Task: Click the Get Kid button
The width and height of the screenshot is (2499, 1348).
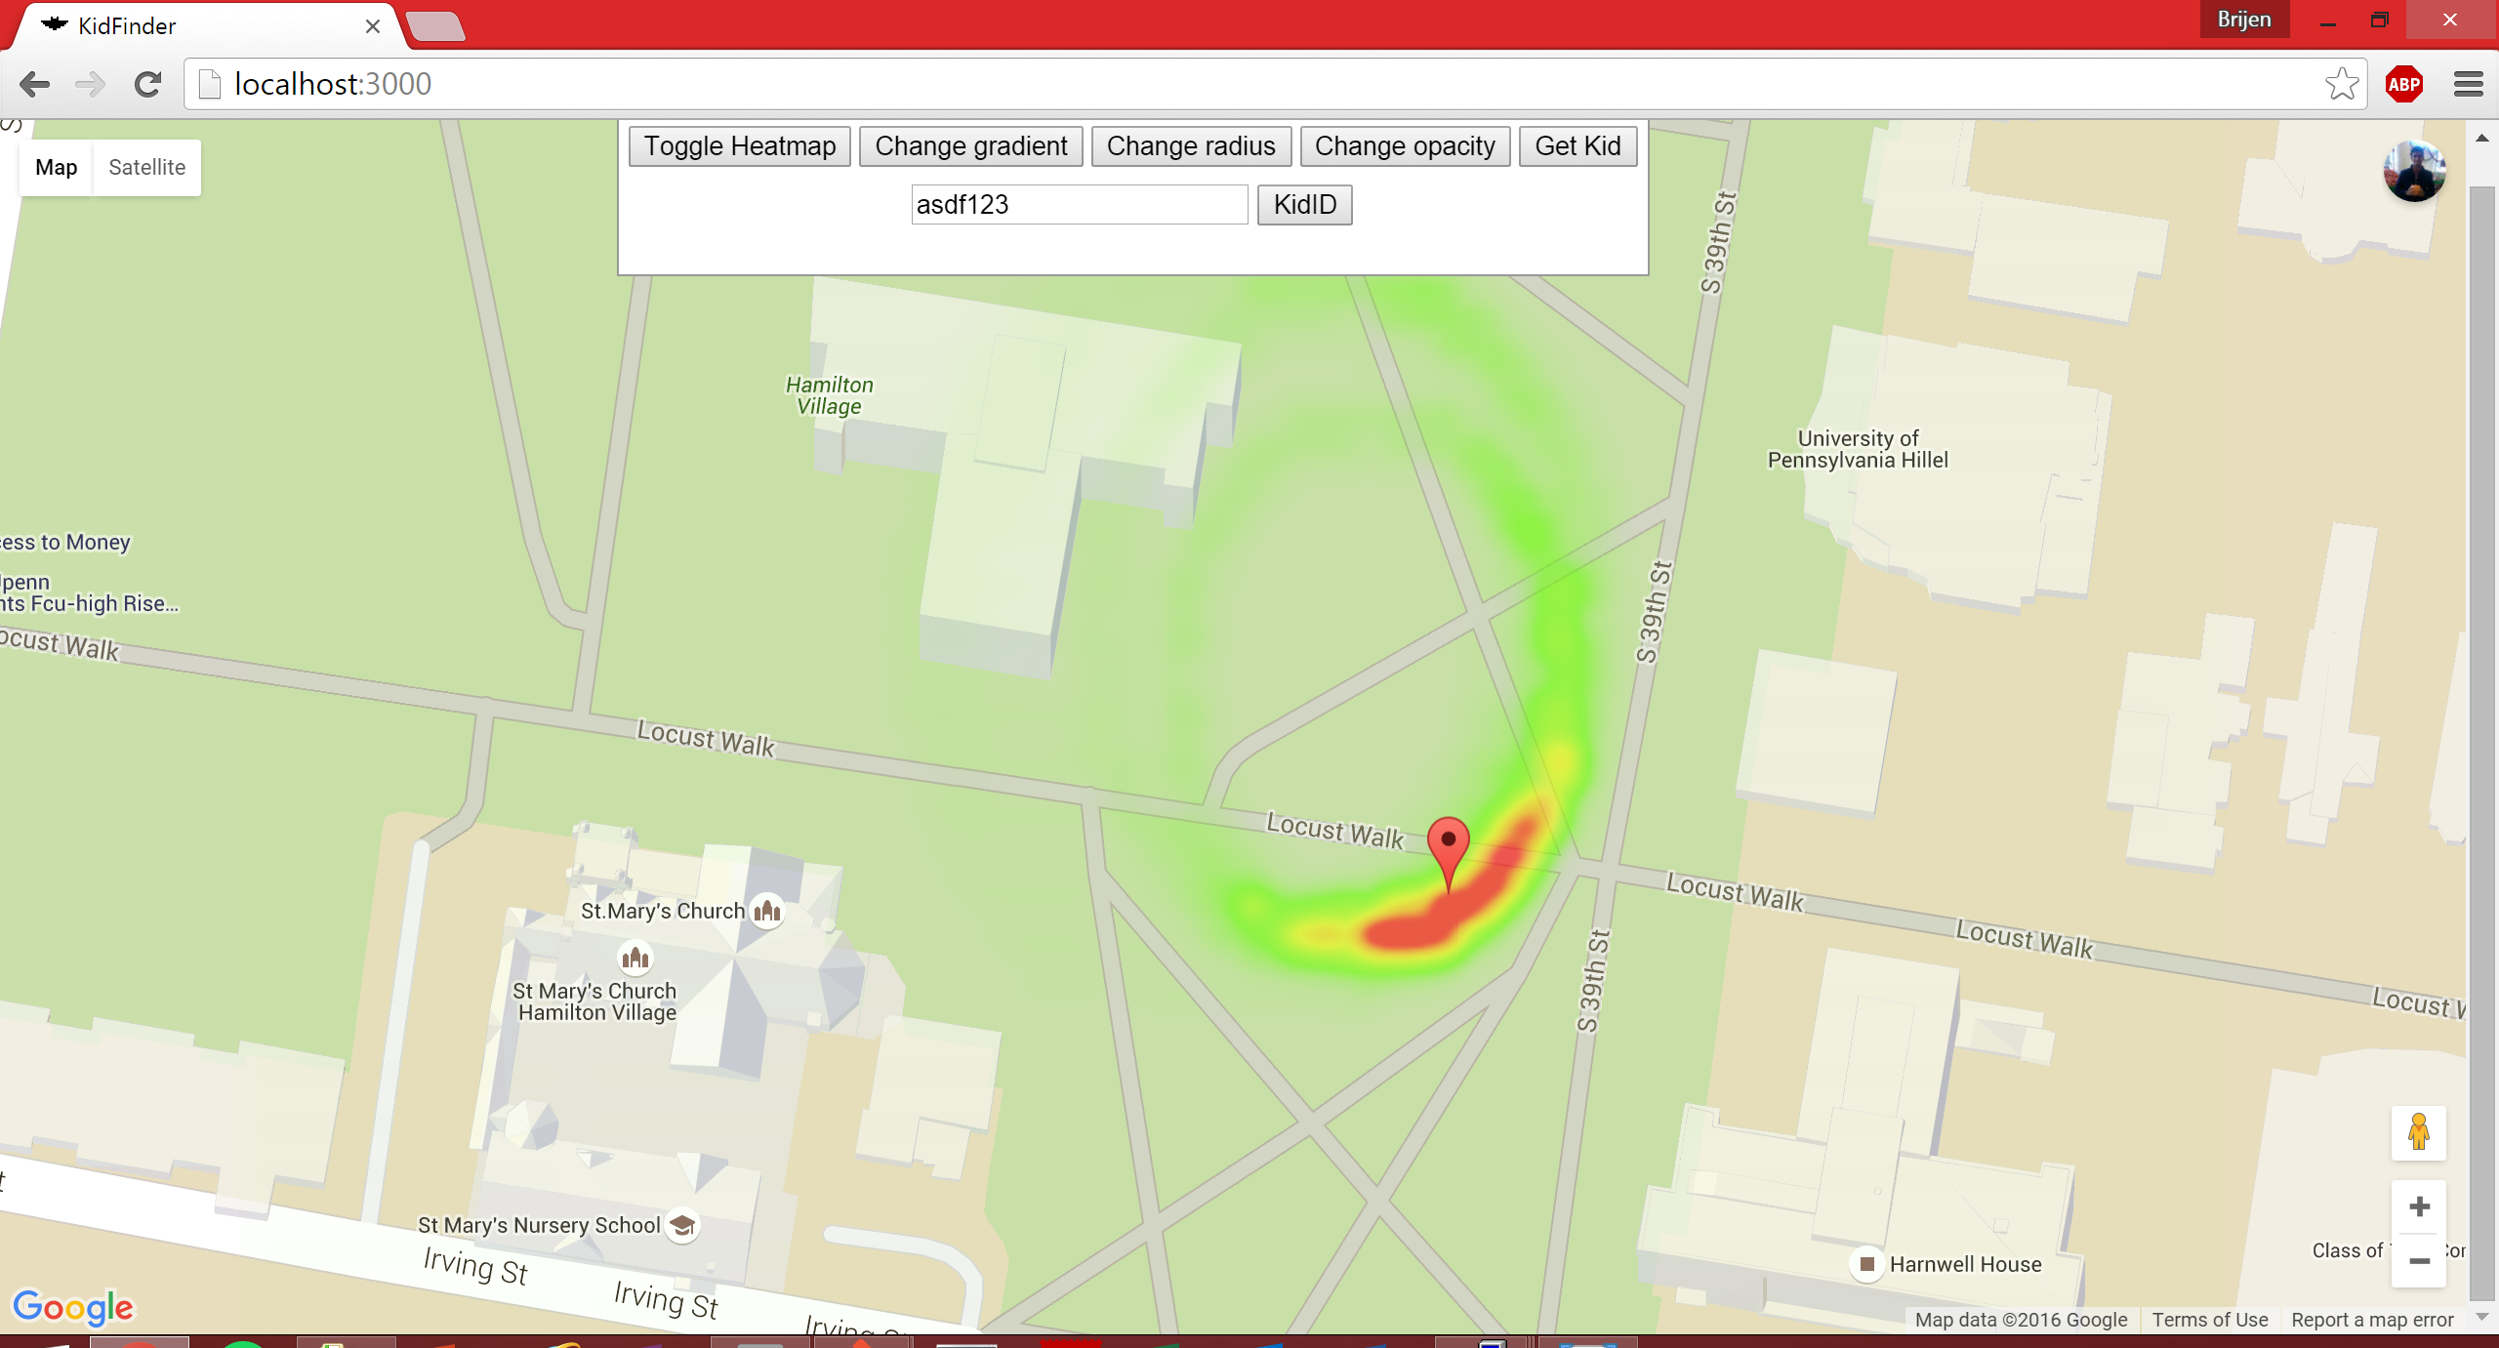Action: pos(1577,146)
